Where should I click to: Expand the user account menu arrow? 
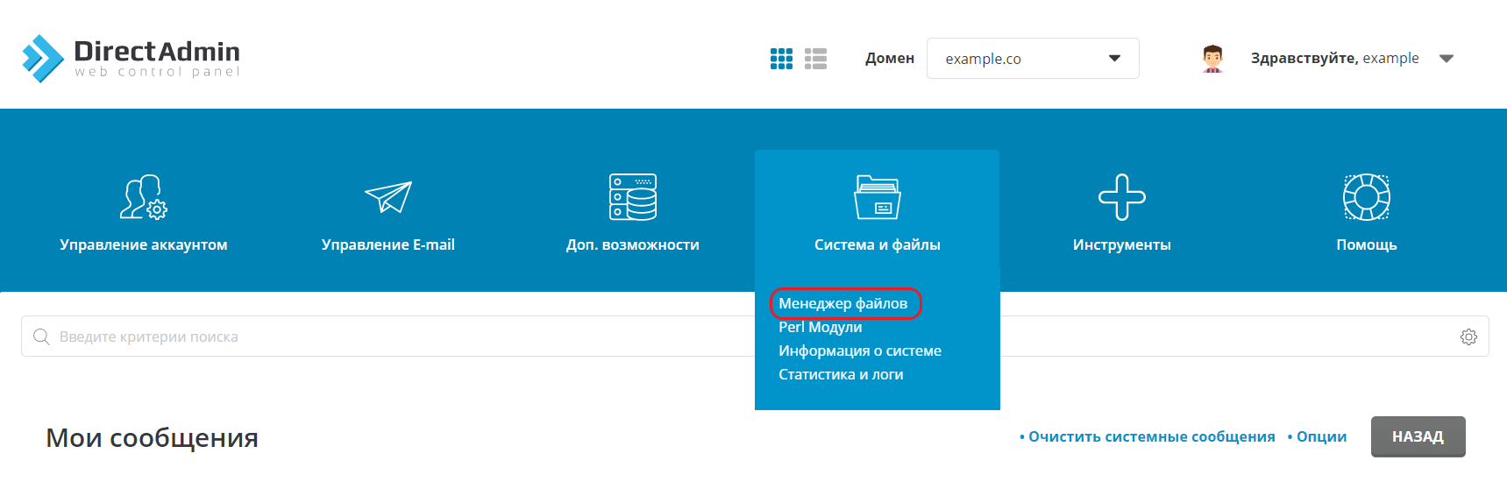click(x=1446, y=59)
